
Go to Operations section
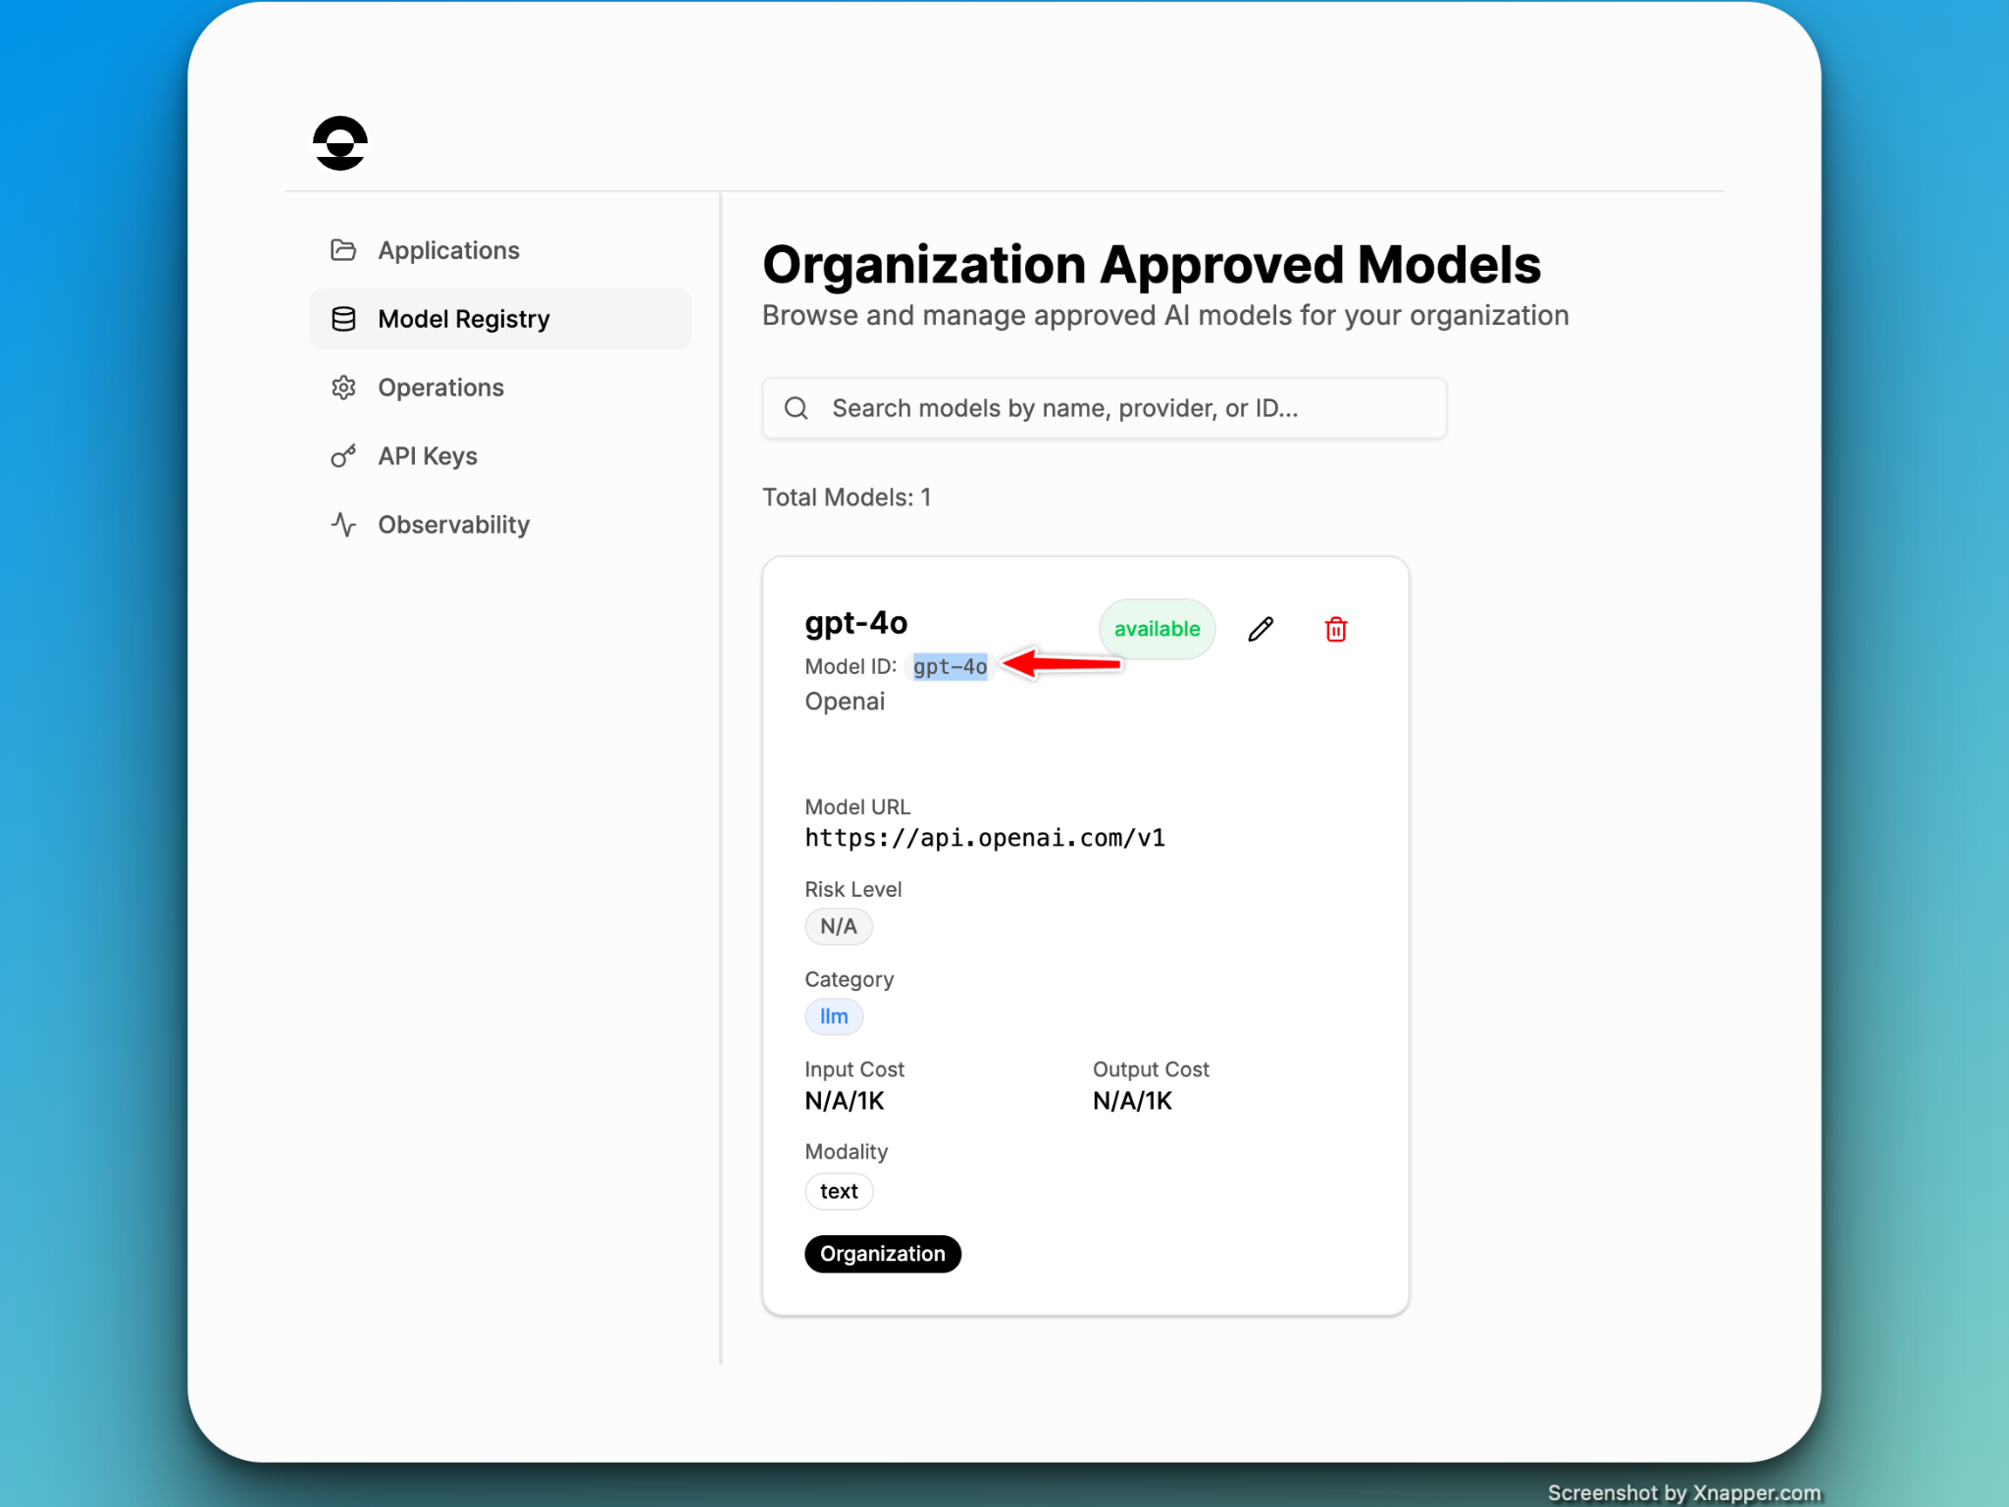pos(440,388)
